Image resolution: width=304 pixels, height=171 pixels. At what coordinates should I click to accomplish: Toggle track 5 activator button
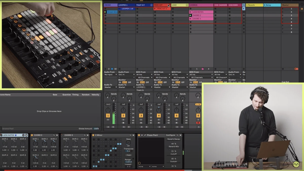[176, 116]
